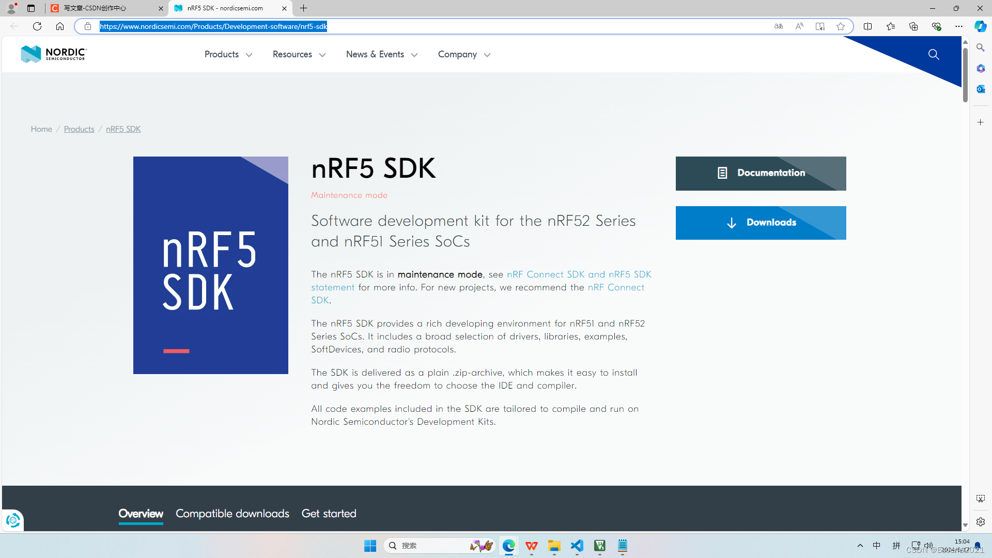Click the browser refresh icon

click(37, 26)
